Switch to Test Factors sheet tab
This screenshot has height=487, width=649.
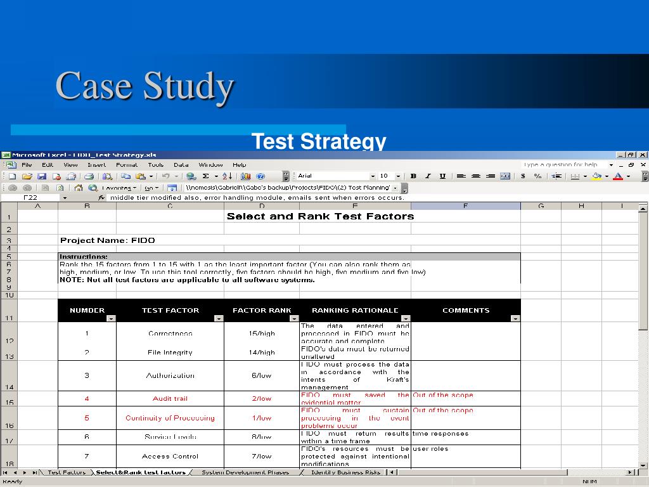(66, 472)
